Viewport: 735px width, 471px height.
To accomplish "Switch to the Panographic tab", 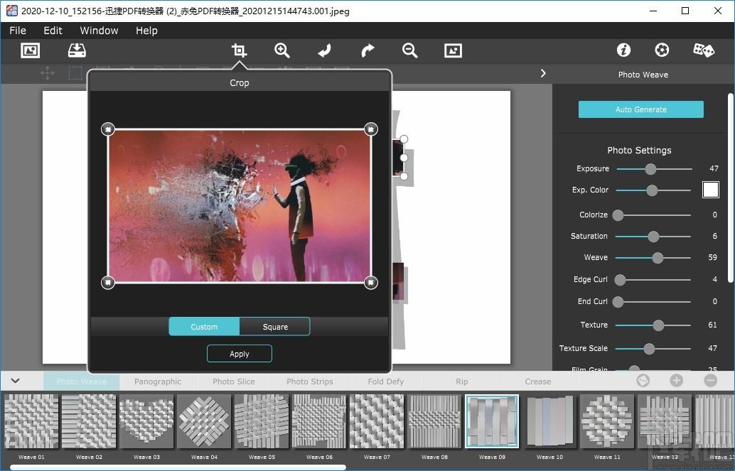I will pyautogui.click(x=158, y=381).
